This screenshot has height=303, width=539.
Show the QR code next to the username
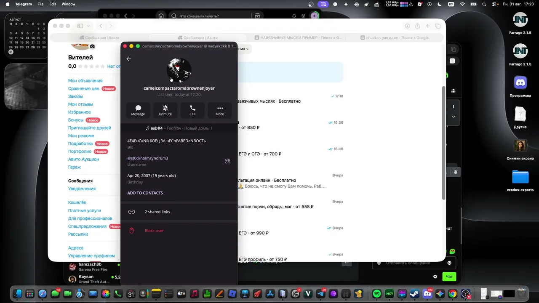coord(228,161)
